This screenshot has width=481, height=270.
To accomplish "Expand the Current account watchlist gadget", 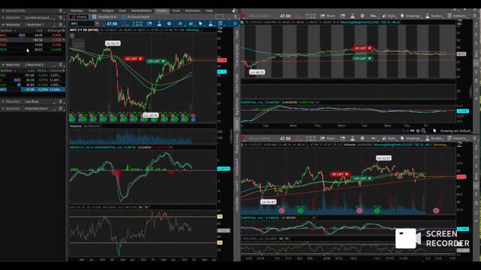I will (3, 18).
